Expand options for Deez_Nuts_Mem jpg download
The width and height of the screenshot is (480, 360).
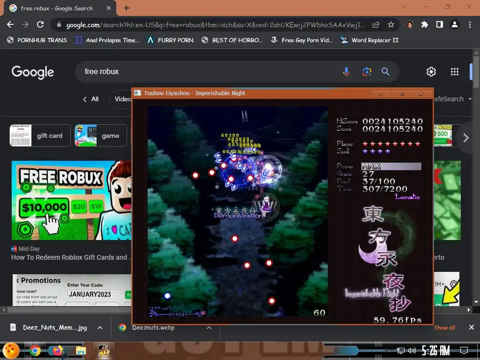click(100, 328)
